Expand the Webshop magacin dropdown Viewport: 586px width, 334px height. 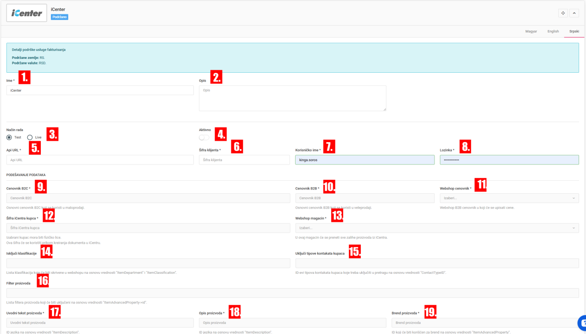click(437, 228)
